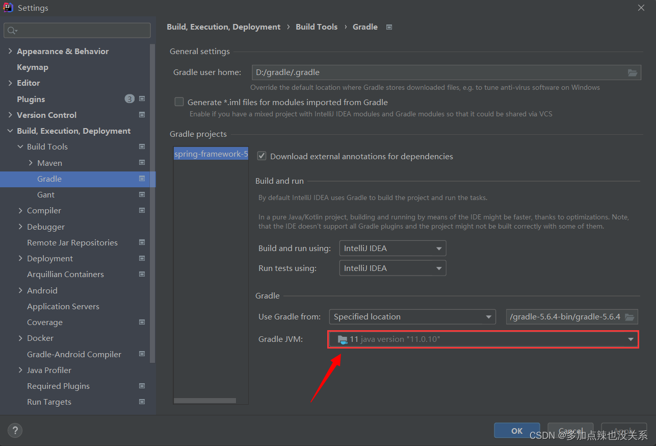Expand the Version Control section
The image size is (656, 446).
tap(10, 115)
